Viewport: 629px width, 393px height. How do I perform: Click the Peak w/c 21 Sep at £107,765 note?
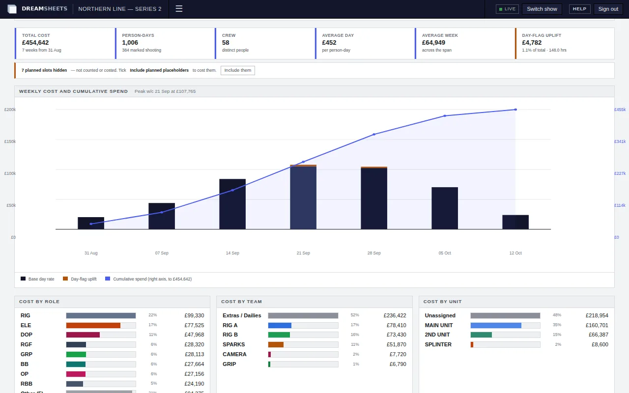[165, 91]
